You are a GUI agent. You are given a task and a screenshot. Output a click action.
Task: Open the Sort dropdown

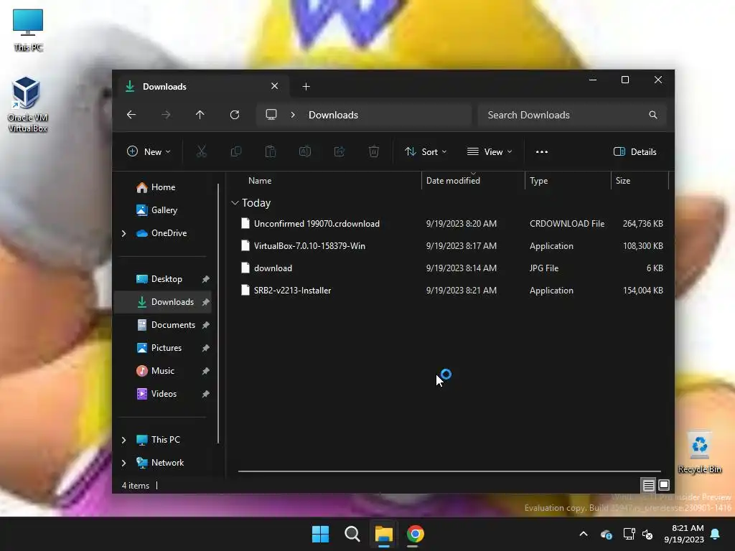(x=426, y=152)
